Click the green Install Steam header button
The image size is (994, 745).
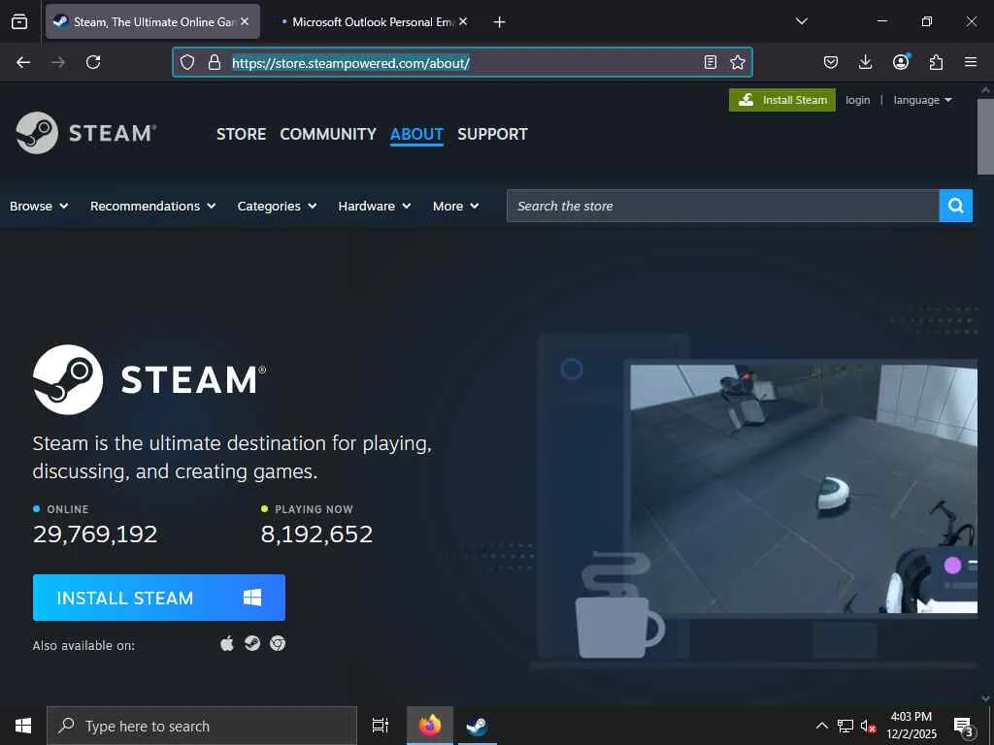tap(782, 100)
